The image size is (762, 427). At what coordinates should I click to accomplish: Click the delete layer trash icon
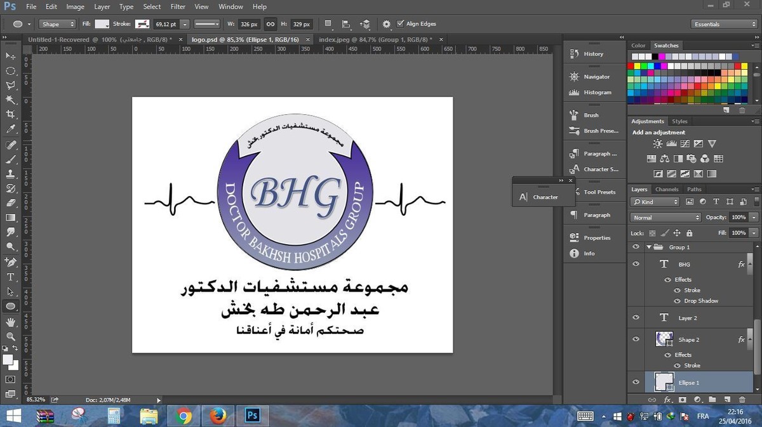click(x=742, y=400)
